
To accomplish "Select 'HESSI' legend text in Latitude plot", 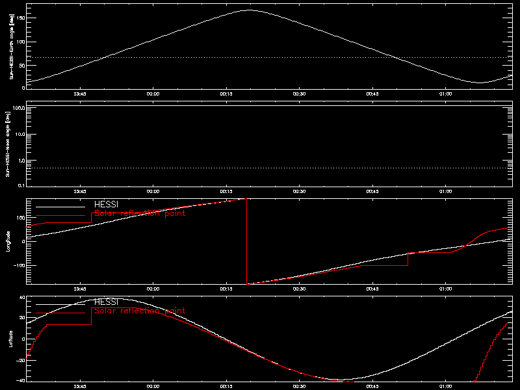I will [106, 302].
